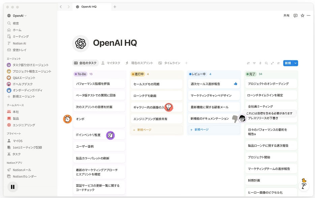
Task: Click the 完了 column header tag
Action: pyautogui.click(x=251, y=74)
